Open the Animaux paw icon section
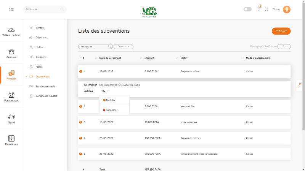Viewport: 305px width, 171px height. [11, 53]
